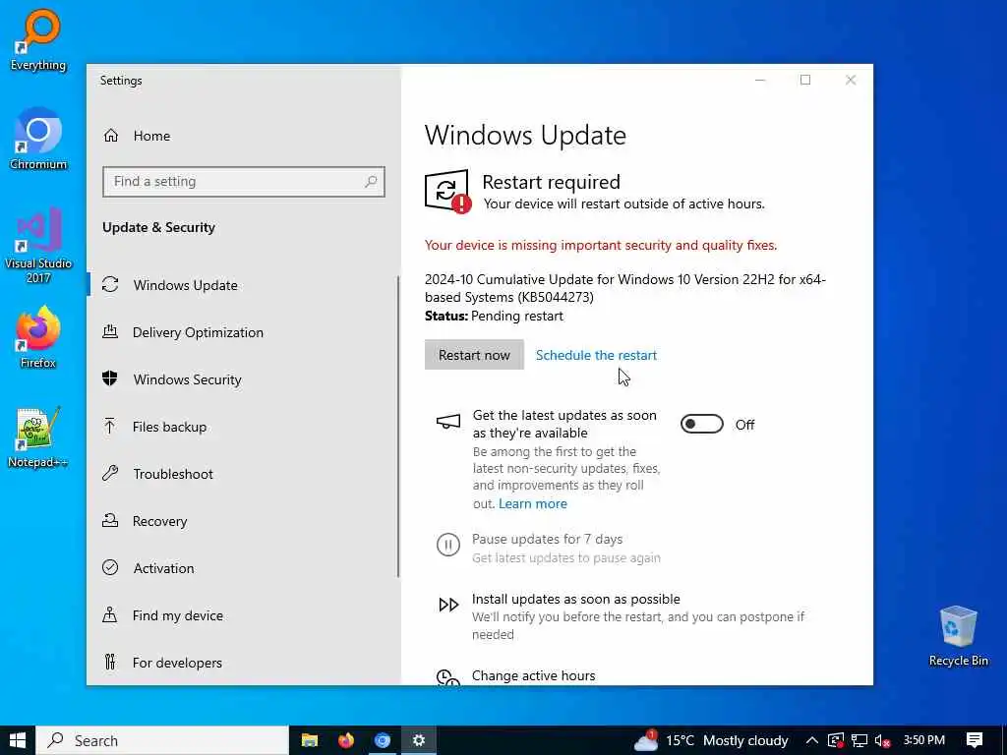Click the 3:50 PM clock
1007x755 pixels.
[923, 740]
